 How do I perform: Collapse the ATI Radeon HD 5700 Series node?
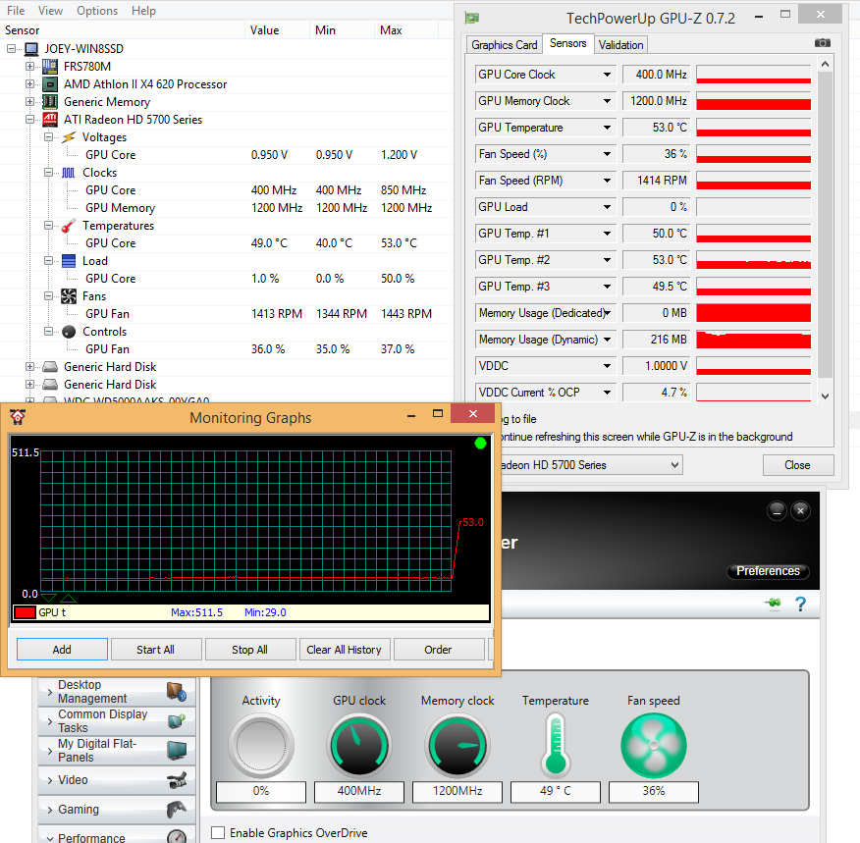coord(30,119)
